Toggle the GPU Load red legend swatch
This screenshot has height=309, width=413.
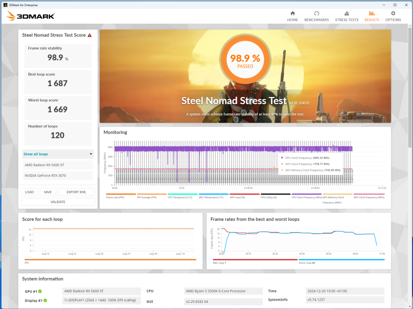(x=244, y=194)
